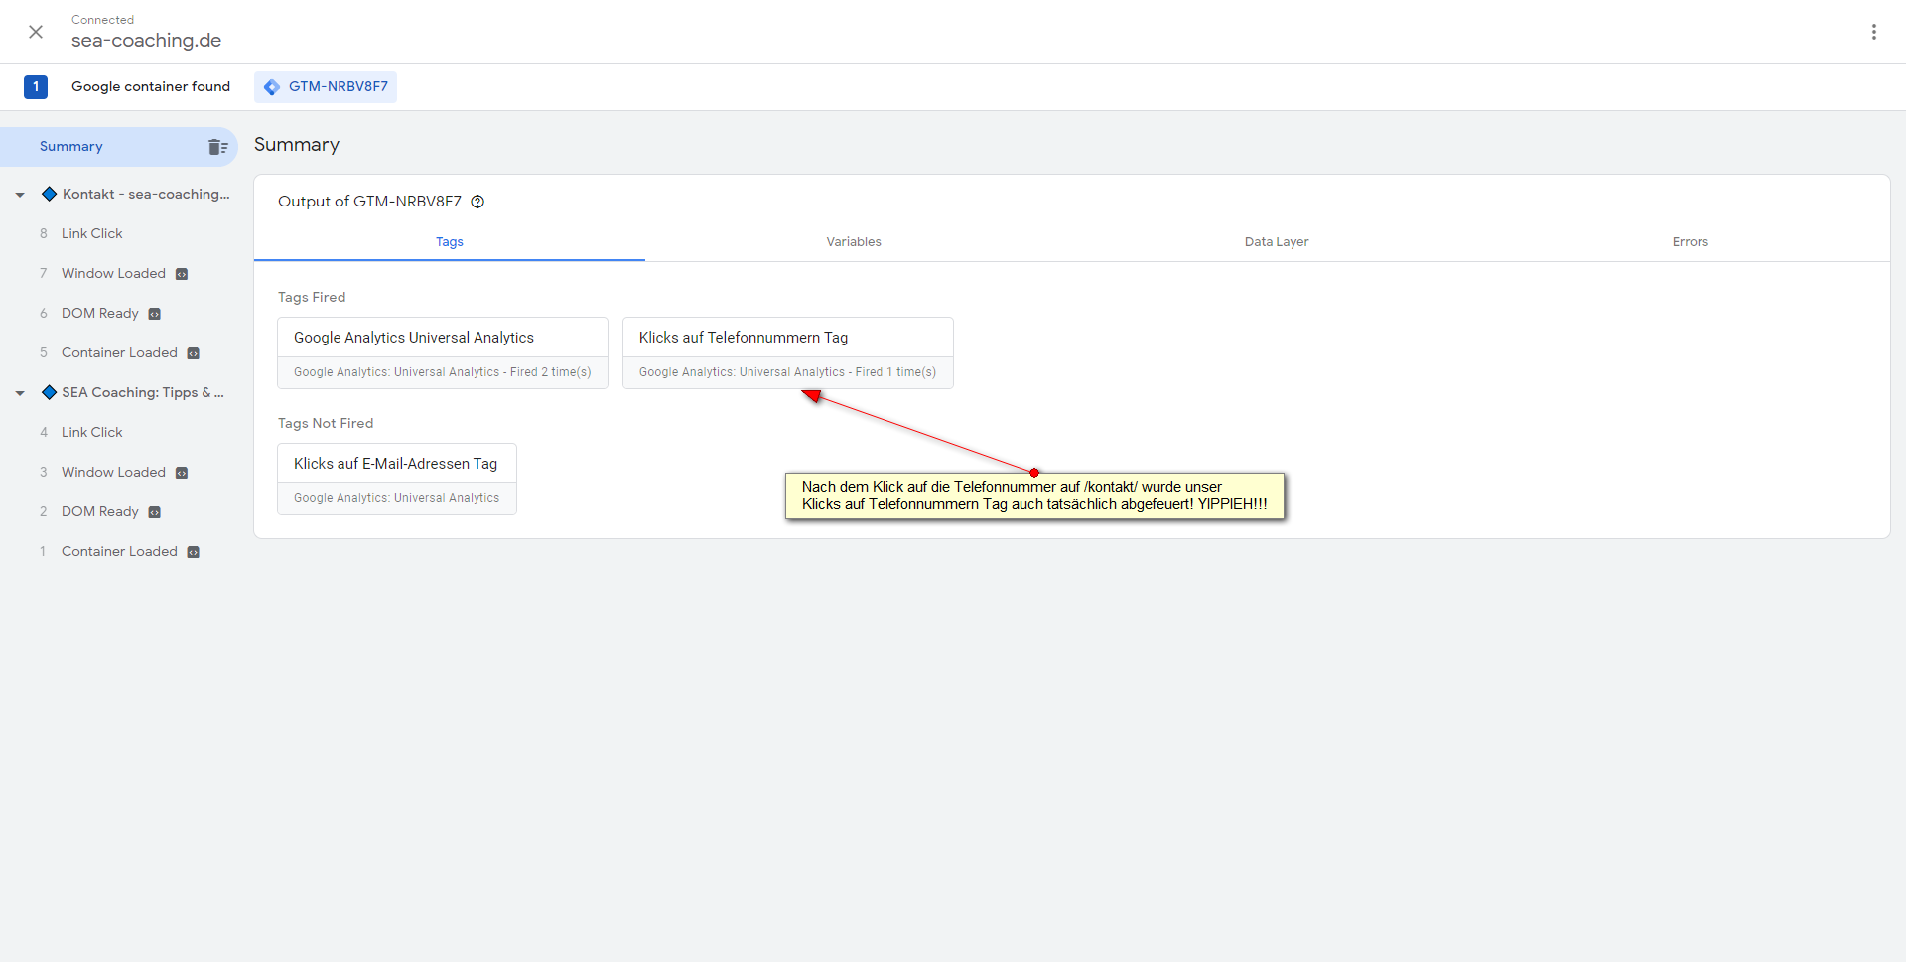This screenshot has height=962, width=1906.
Task: Click code icon beside event 3 Window Loaded
Action: click(182, 473)
